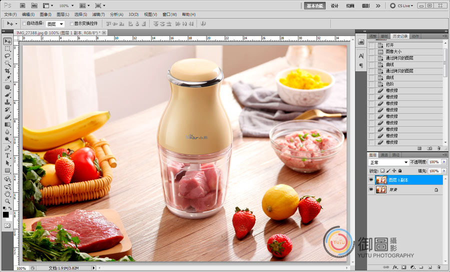Viewport: 450px width, 272px height.
Task: Pick the Eyedropper tool
Action: point(7,78)
